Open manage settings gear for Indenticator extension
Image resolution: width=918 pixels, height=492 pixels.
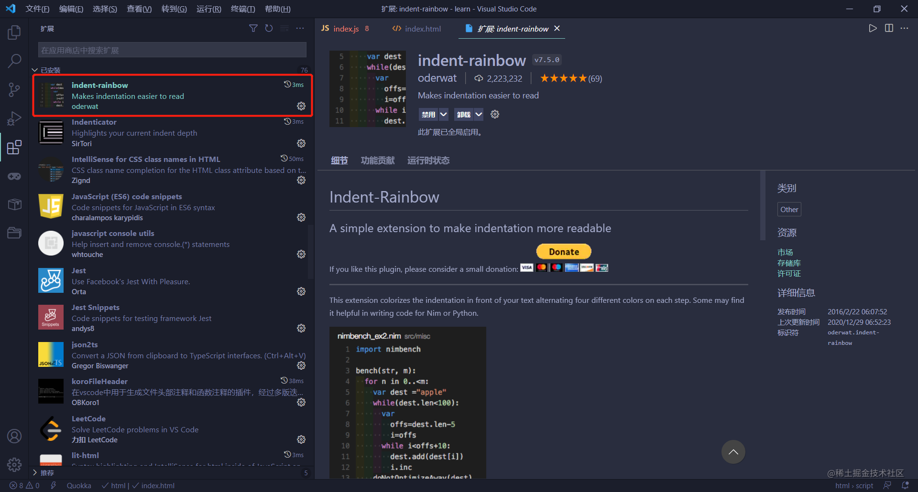(301, 143)
